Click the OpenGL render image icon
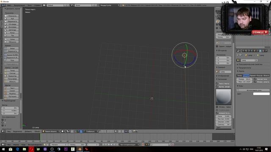This screenshot has width=271, height=152. (134, 131)
